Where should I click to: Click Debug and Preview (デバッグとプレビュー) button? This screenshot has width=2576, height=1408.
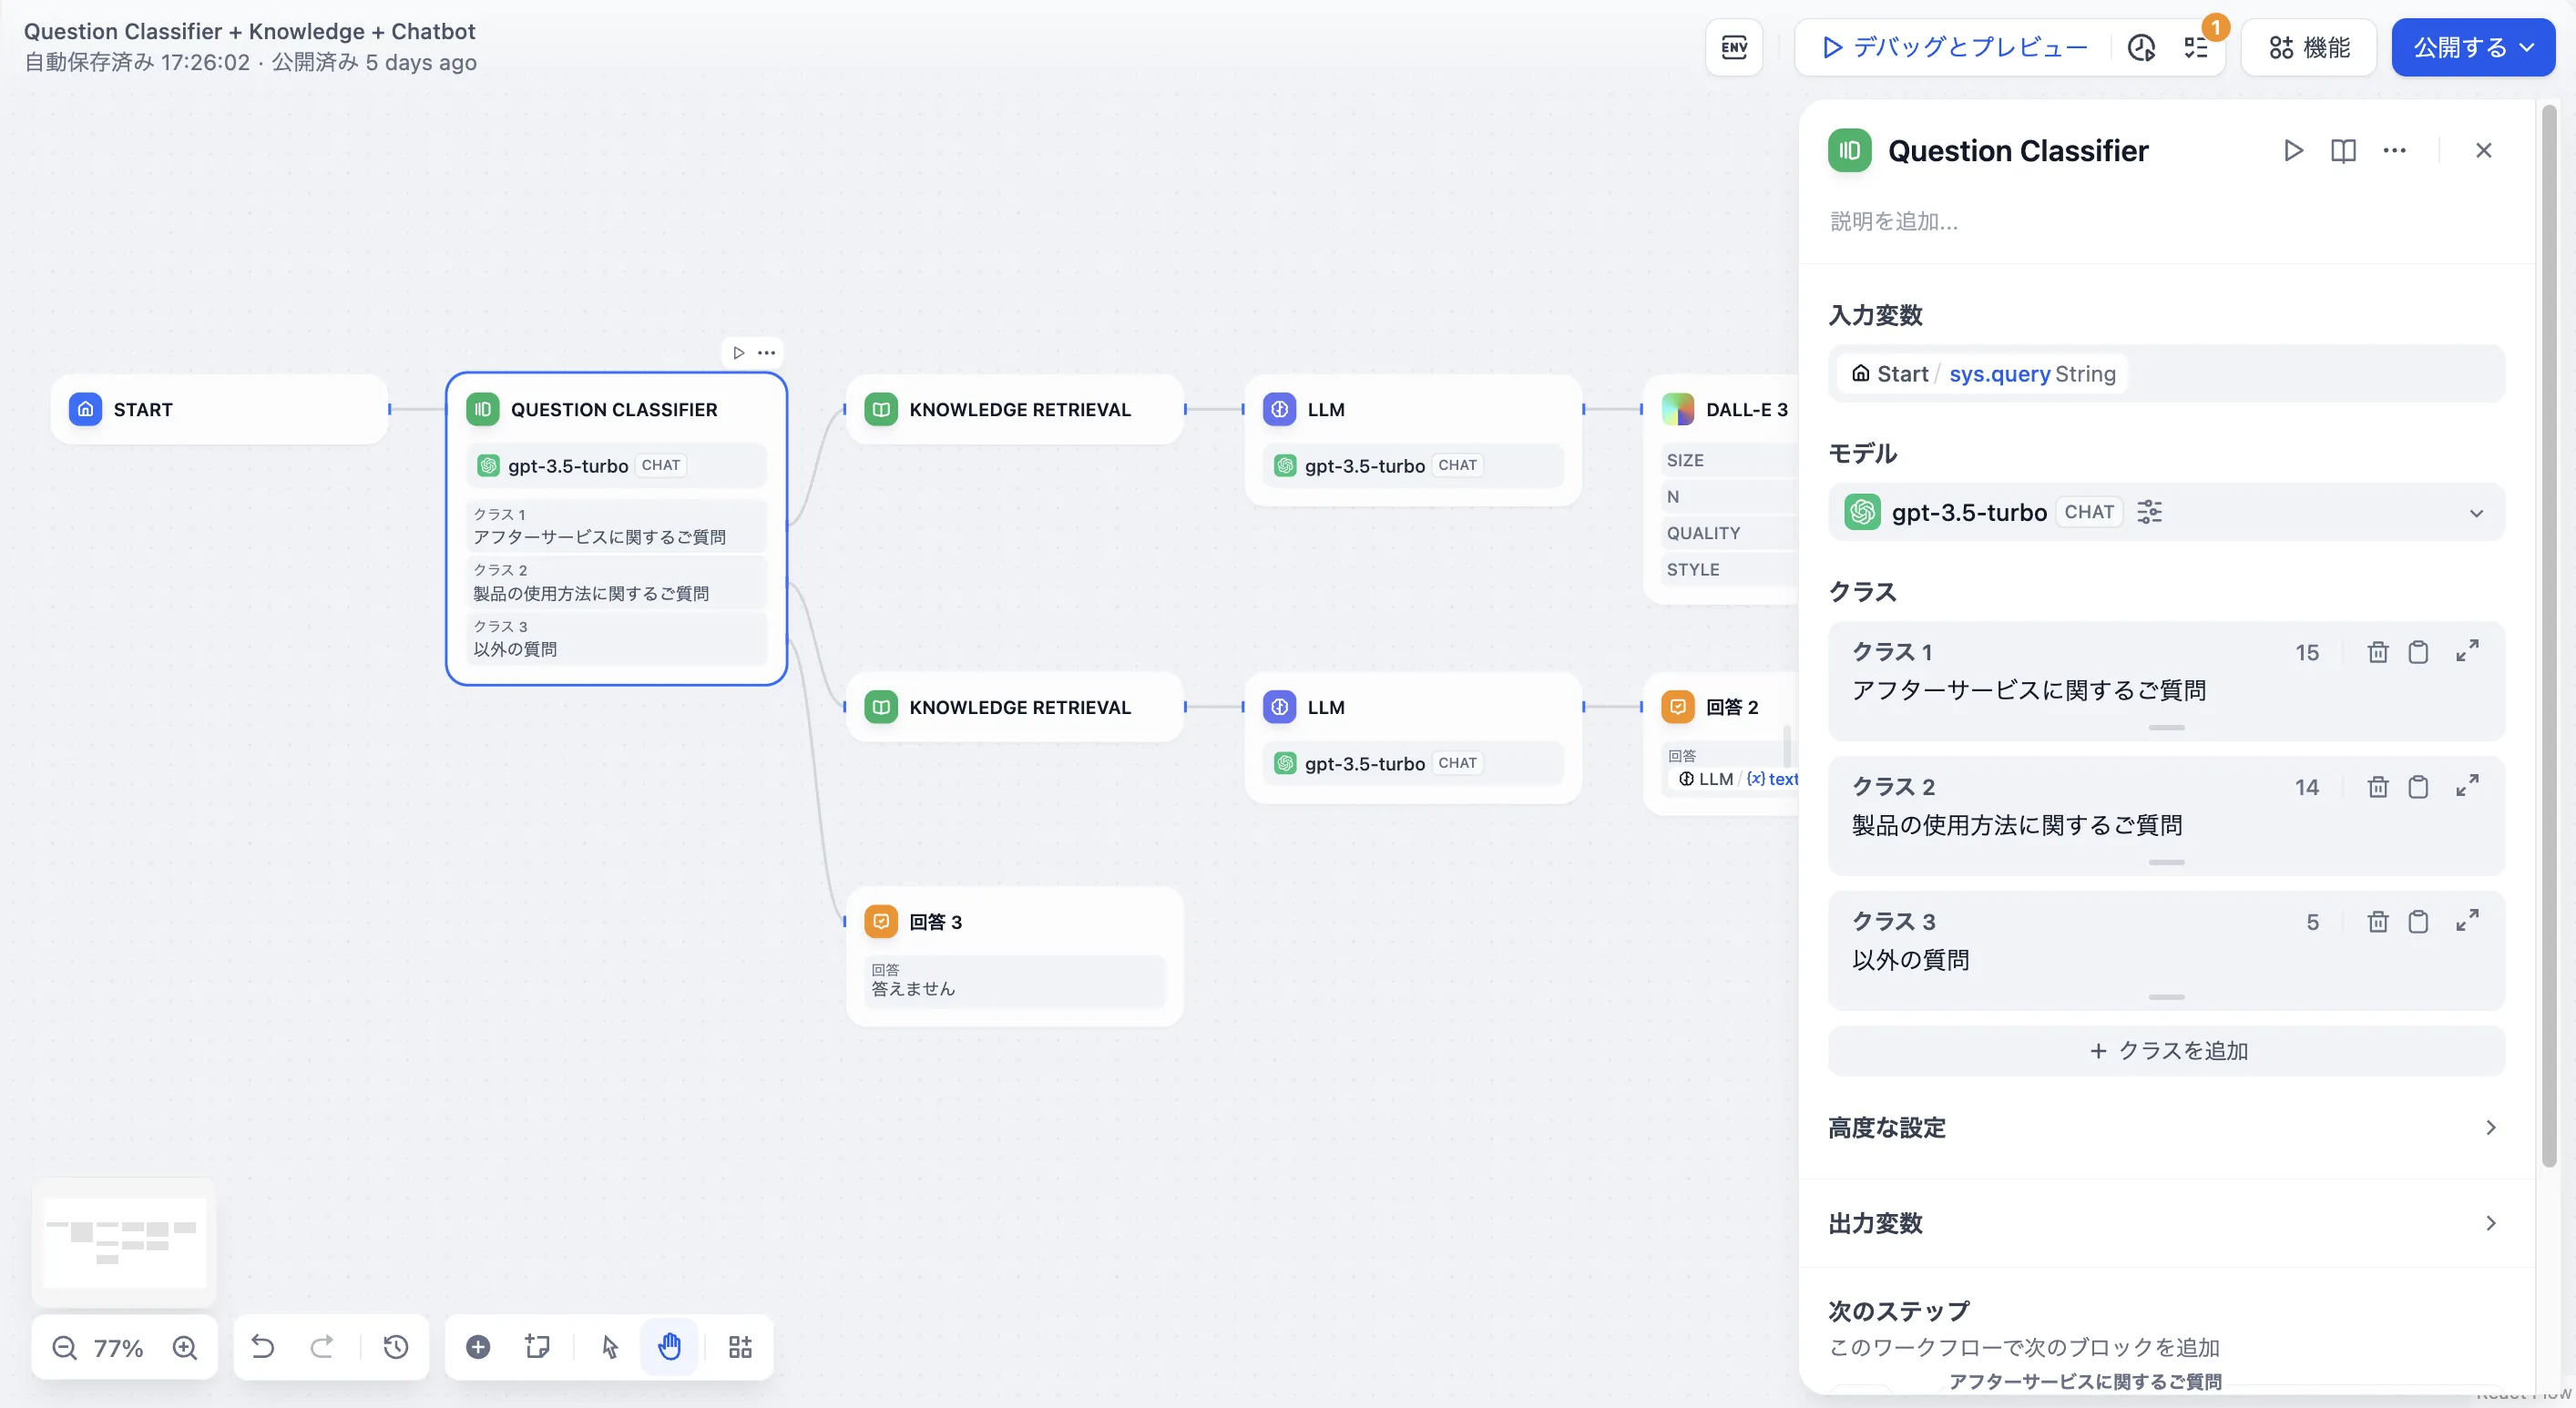(x=1954, y=47)
